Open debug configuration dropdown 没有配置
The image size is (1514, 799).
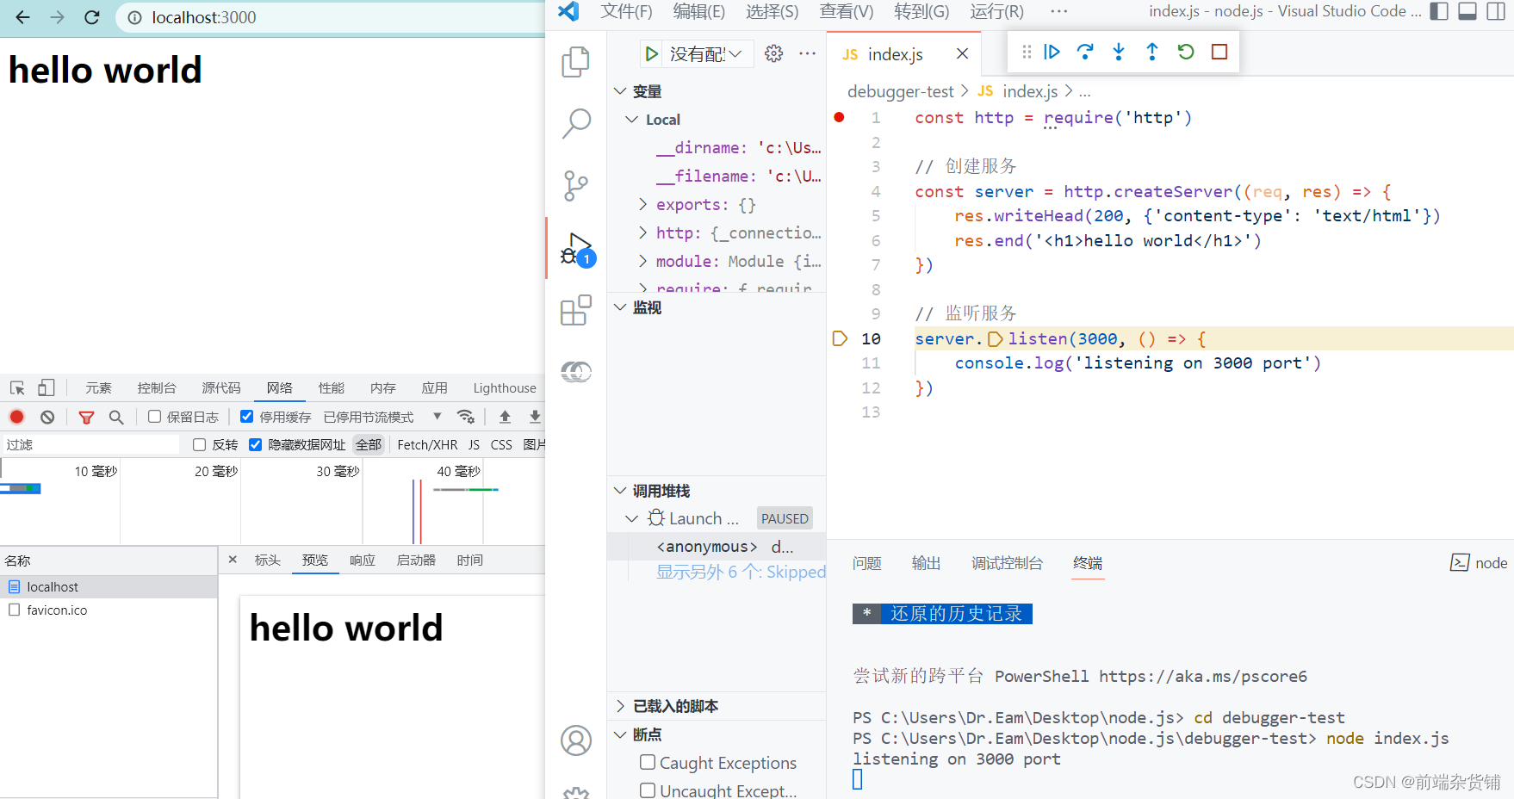tap(706, 54)
